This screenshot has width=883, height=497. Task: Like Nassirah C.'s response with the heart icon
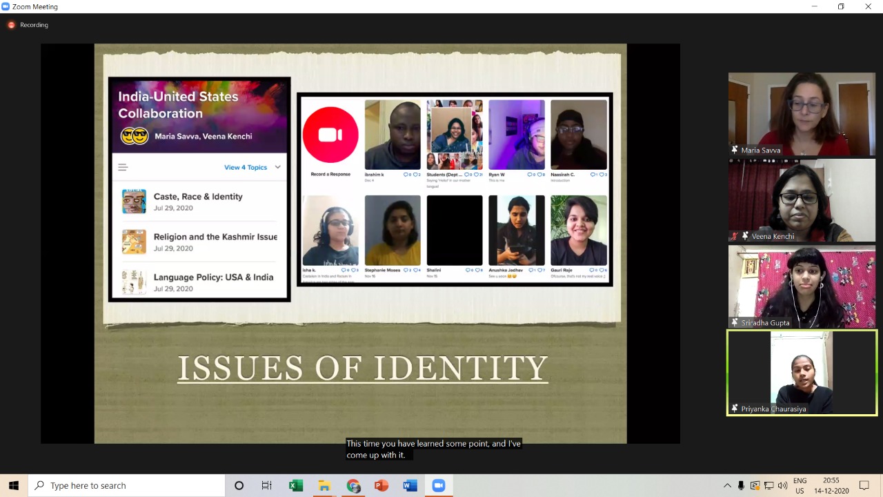602,174
